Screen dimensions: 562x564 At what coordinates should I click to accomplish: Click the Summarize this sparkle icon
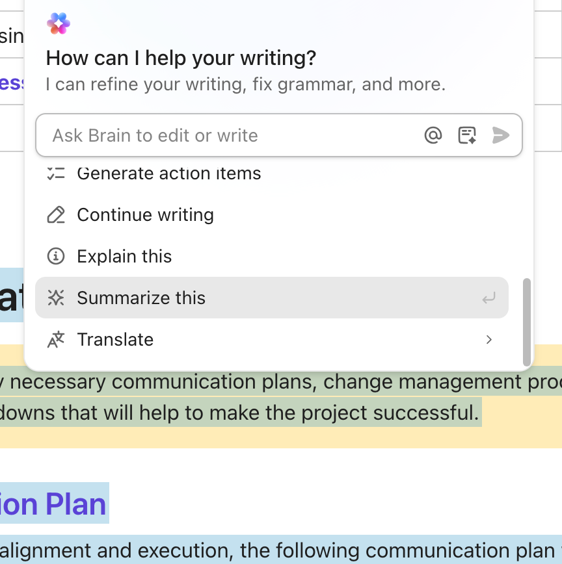coord(56,298)
